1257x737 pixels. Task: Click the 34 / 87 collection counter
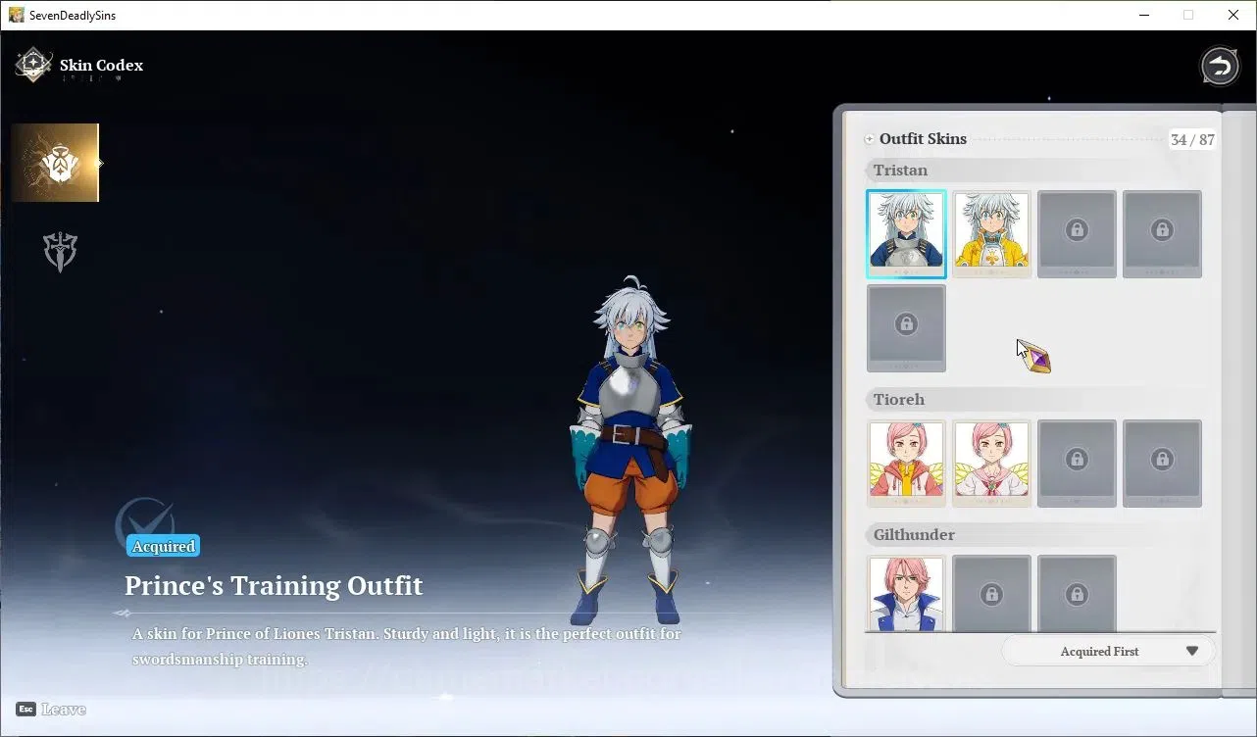(1192, 139)
